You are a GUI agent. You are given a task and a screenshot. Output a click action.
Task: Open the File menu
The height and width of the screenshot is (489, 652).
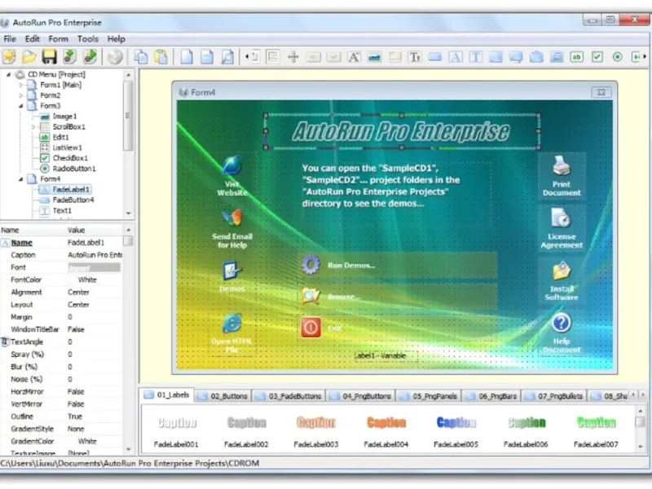click(10, 38)
